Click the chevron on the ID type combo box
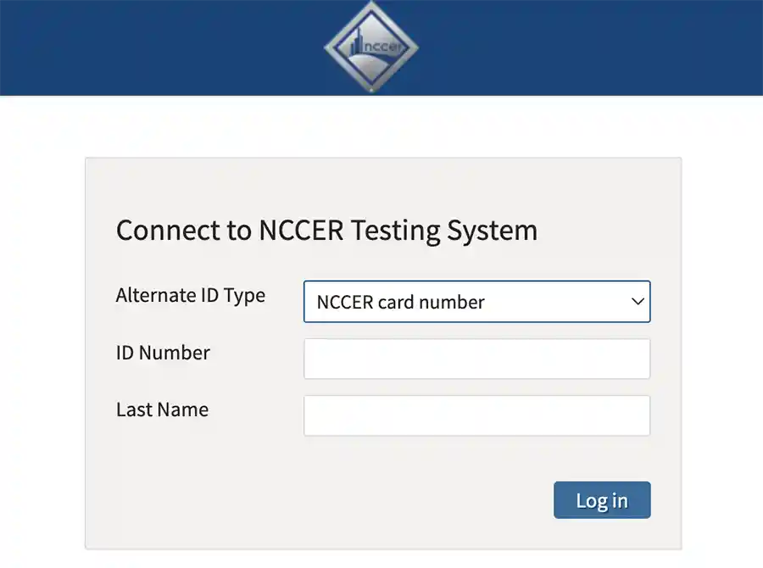The image size is (763, 568). click(x=637, y=301)
